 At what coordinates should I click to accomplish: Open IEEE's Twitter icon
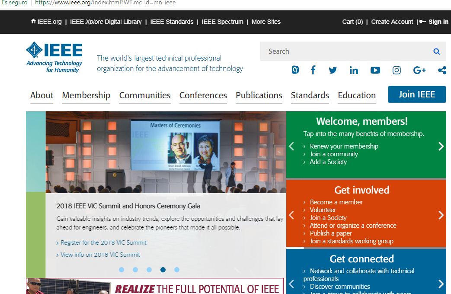[333, 70]
